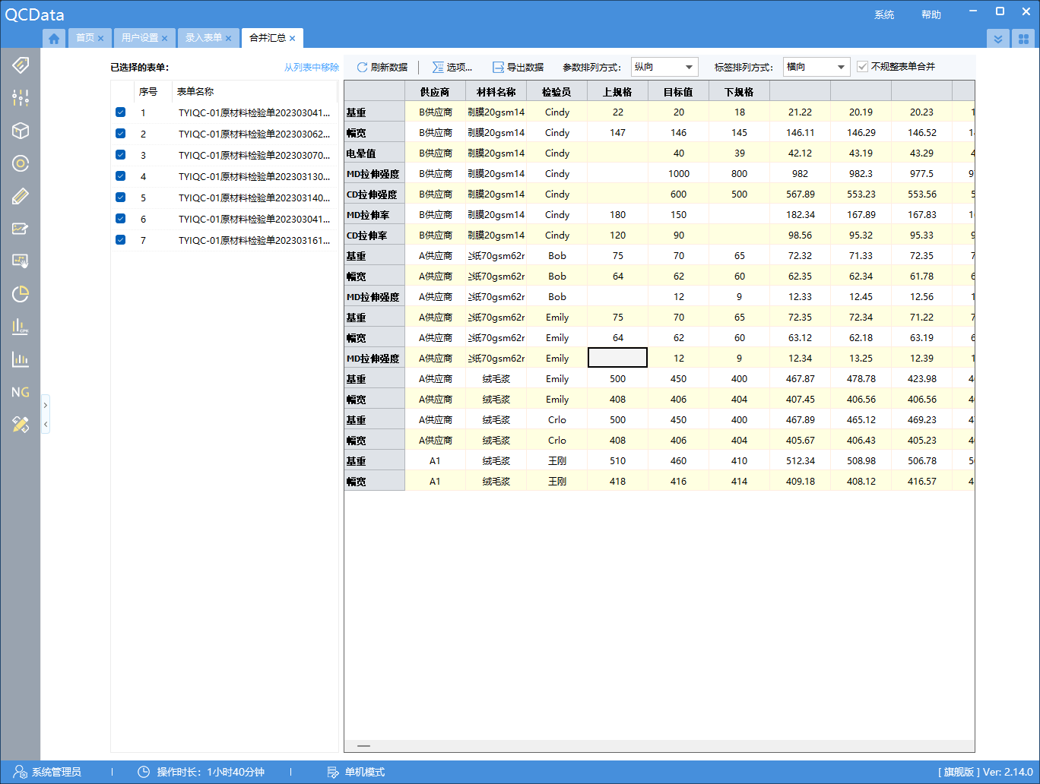The width and height of the screenshot is (1040, 784).
Task: Click the home icon in tab bar
Action: click(x=54, y=38)
